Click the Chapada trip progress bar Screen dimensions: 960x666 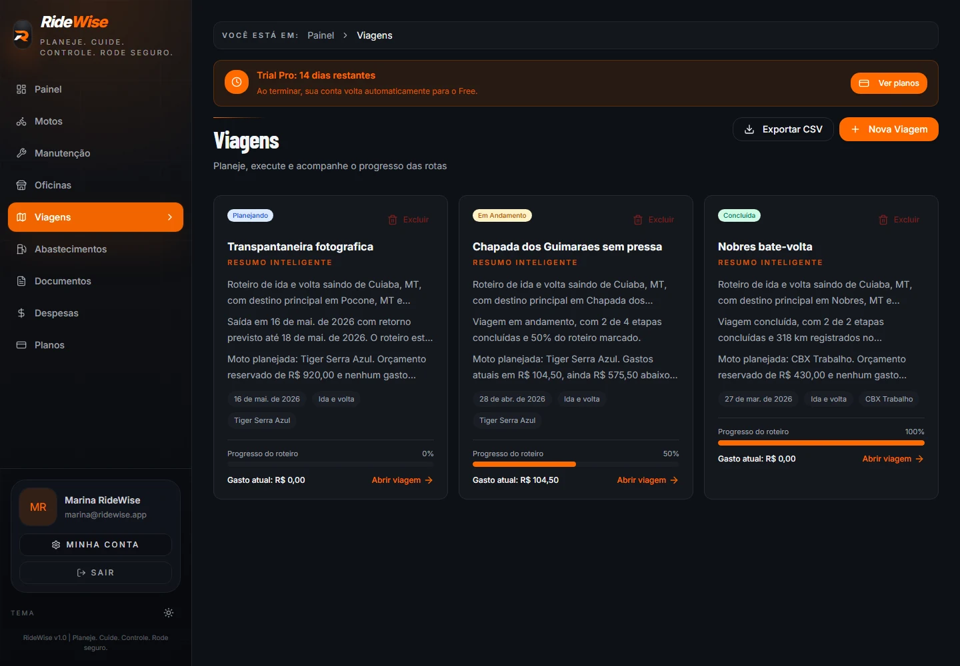click(x=576, y=464)
